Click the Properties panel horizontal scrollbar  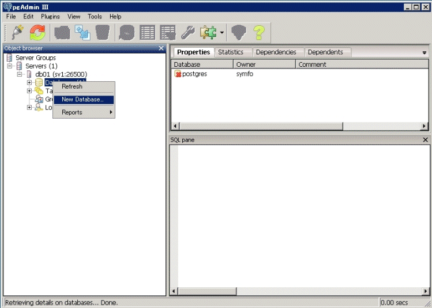(x=260, y=126)
